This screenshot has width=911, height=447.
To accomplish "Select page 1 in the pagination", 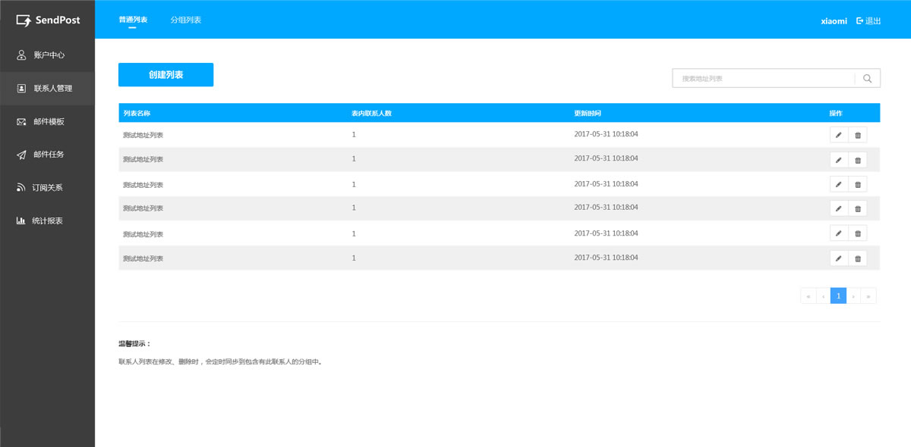I will 838,295.
